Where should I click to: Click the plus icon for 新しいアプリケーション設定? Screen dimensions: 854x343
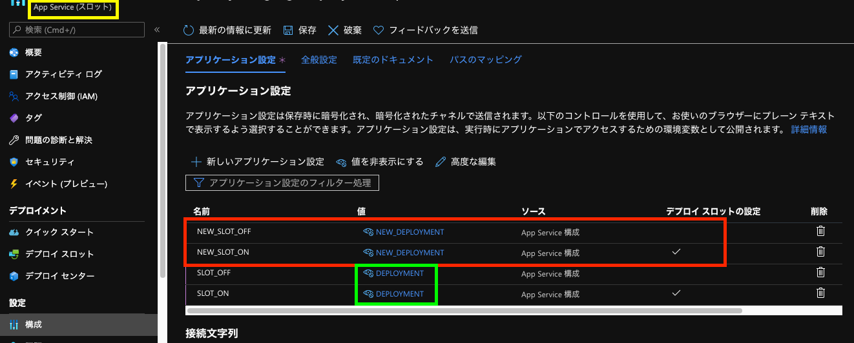[x=196, y=162]
